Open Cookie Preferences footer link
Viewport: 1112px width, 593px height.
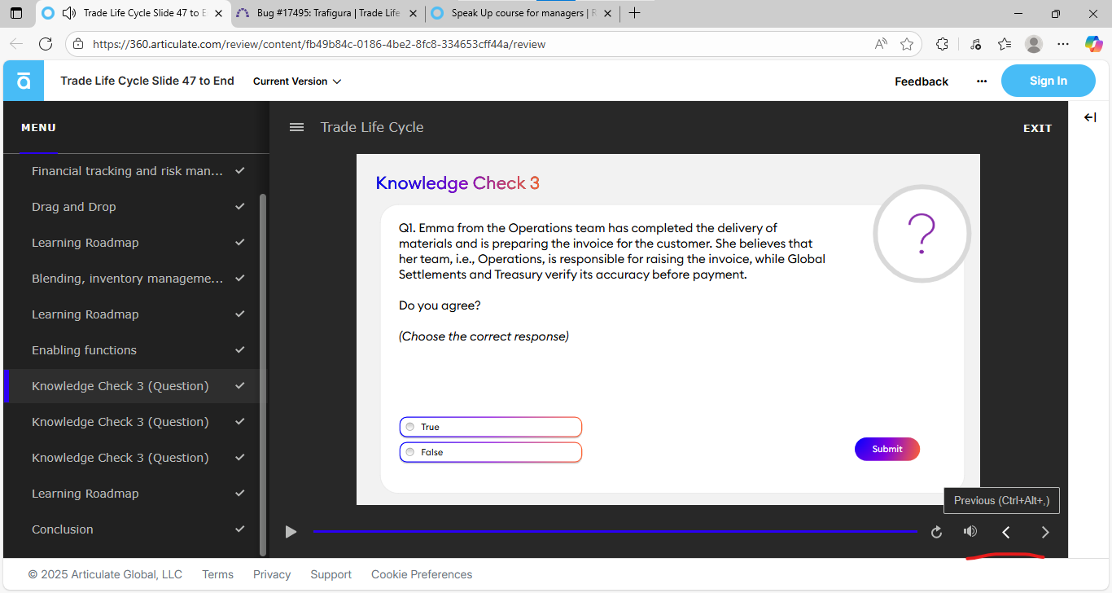(422, 574)
